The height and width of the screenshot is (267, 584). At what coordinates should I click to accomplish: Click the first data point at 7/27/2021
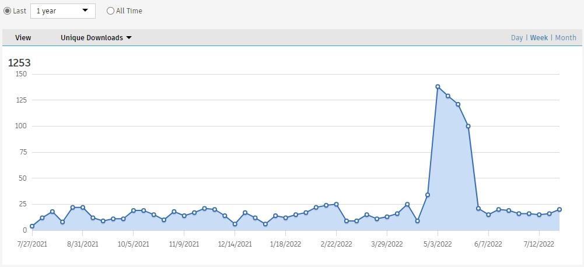pyautogui.click(x=32, y=226)
